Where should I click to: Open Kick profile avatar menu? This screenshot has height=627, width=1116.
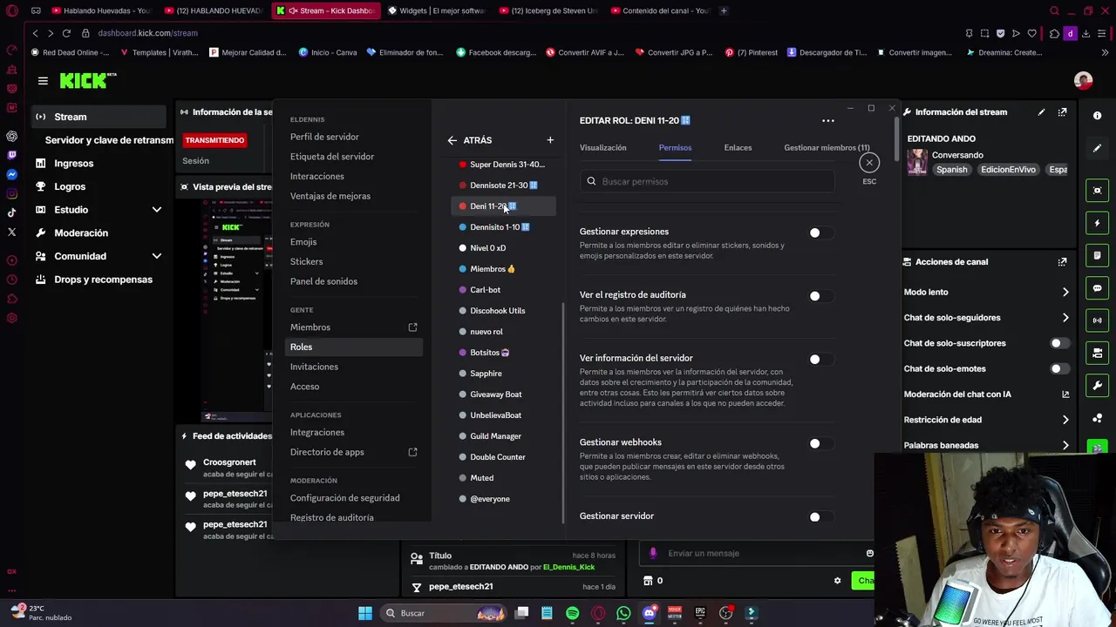(1083, 81)
